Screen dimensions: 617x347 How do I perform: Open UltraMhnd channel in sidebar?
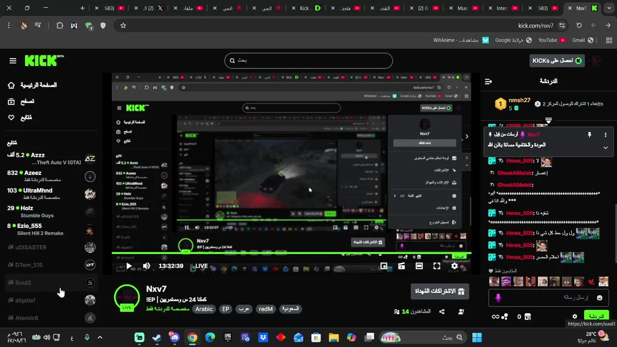51,194
